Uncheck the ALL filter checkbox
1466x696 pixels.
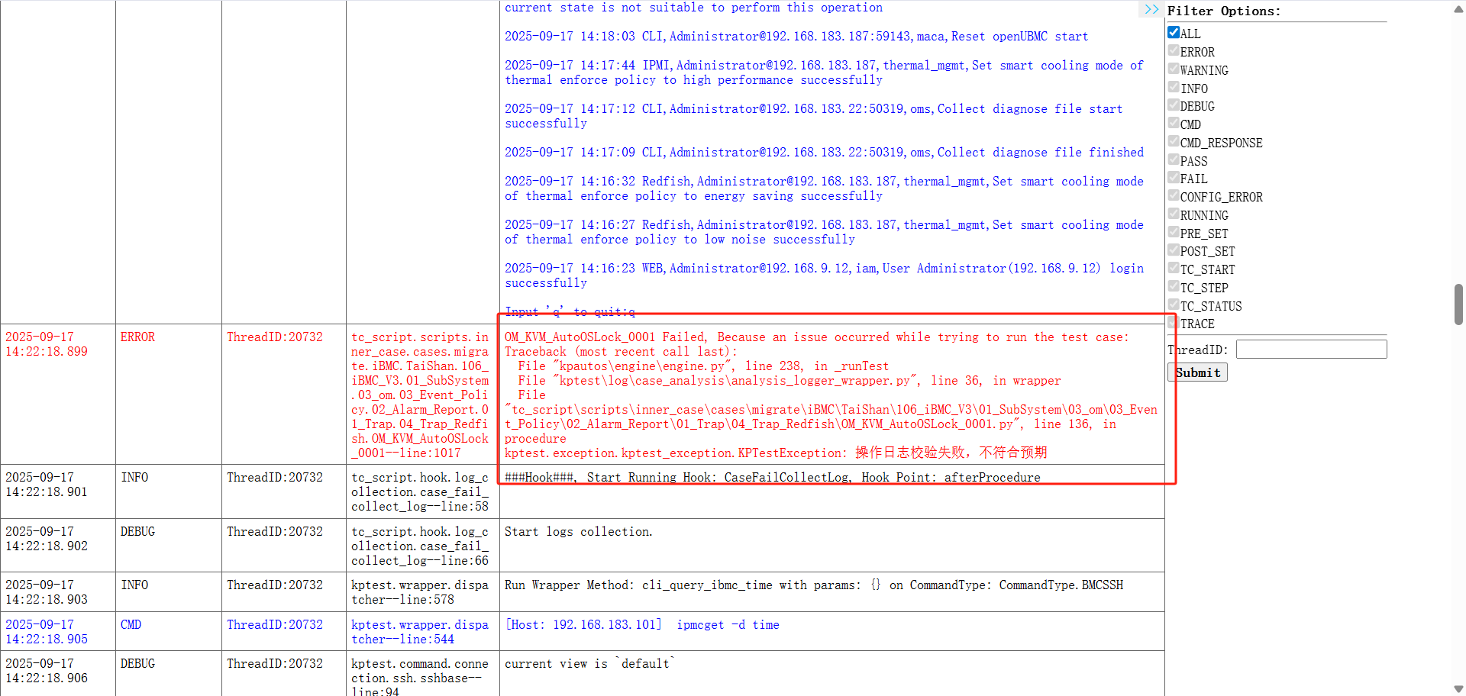click(x=1174, y=33)
